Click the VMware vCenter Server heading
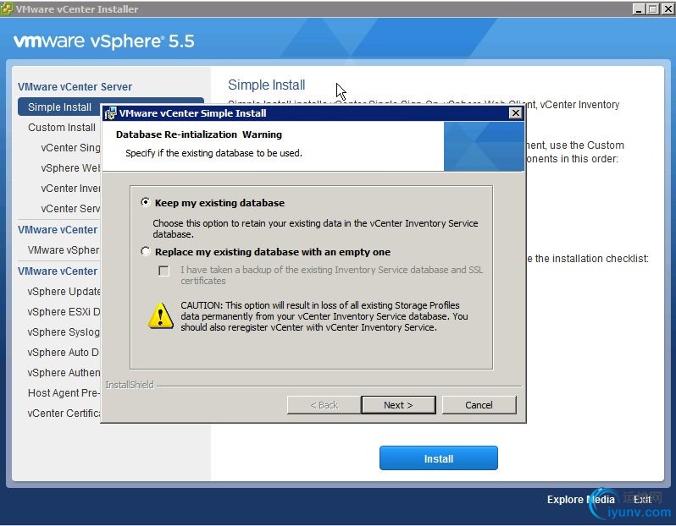The image size is (676, 526). click(75, 86)
